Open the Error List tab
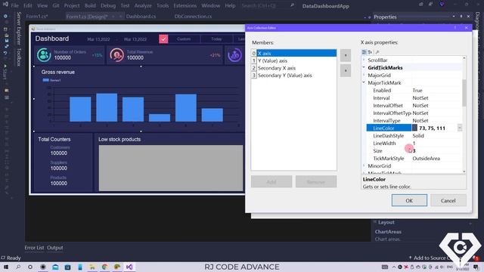 34,248
